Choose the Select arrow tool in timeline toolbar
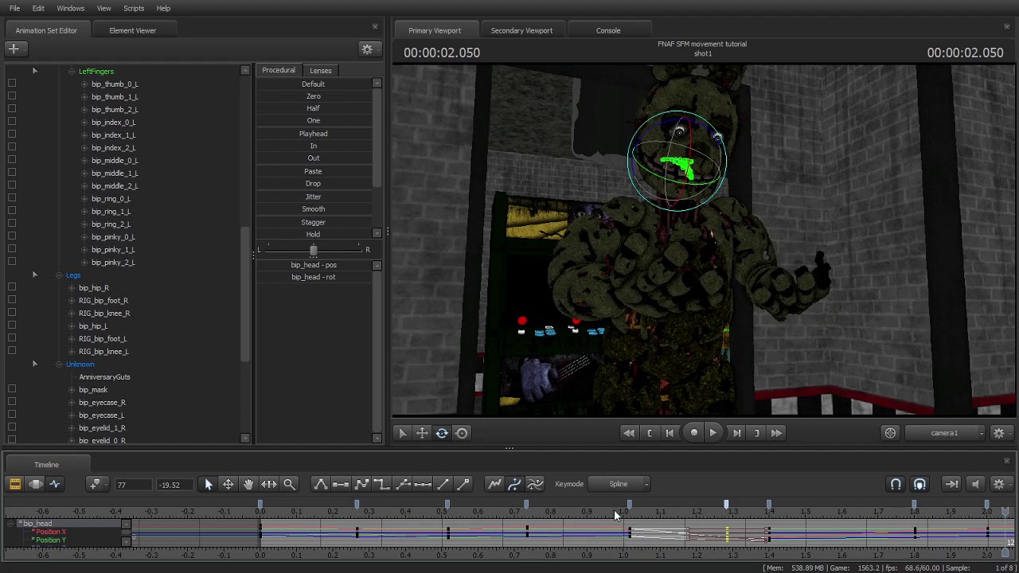 click(x=209, y=484)
